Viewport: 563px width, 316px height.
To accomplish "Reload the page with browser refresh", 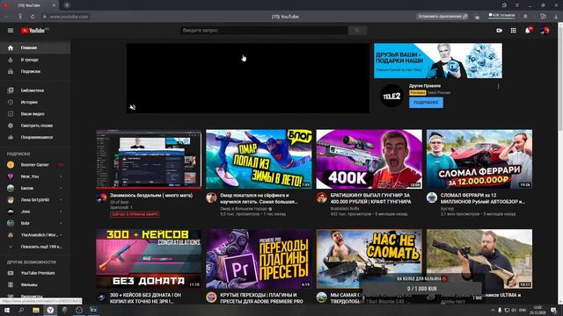I will 33,17.
